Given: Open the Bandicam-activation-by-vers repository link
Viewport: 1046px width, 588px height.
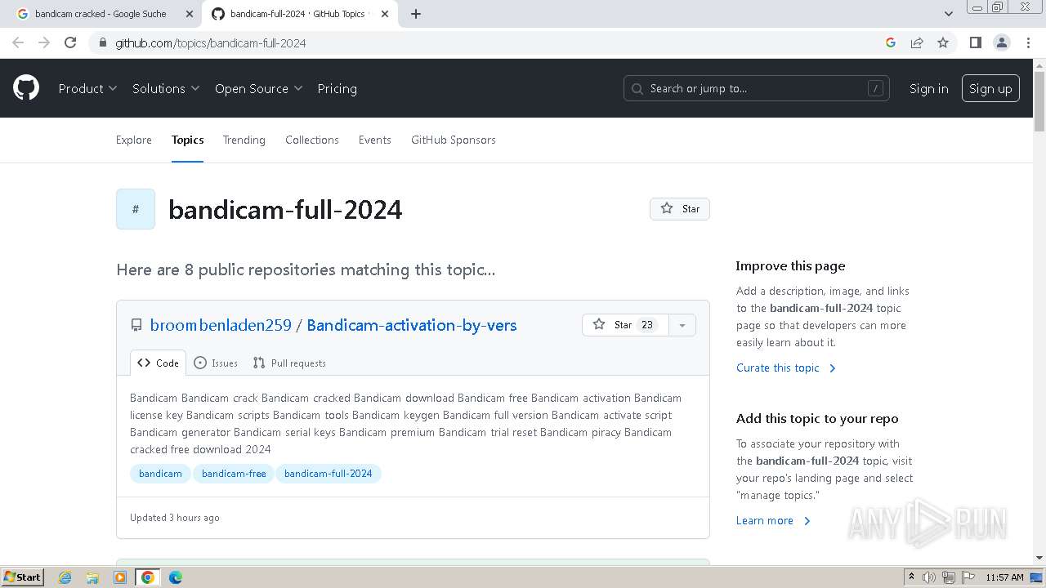Looking at the screenshot, I should point(412,325).
